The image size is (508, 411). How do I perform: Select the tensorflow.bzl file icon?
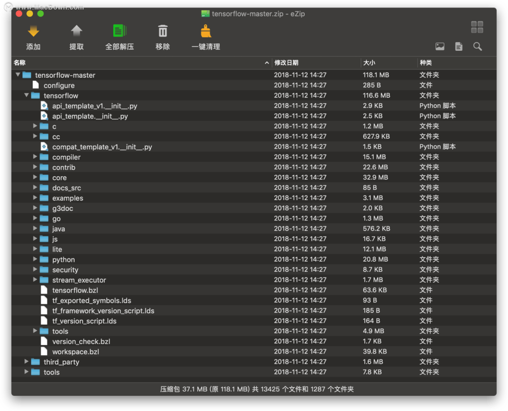[44, 290]
